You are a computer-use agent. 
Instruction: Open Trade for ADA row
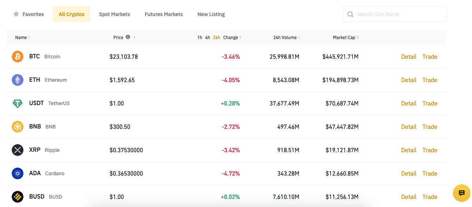(x=430, y=173)
